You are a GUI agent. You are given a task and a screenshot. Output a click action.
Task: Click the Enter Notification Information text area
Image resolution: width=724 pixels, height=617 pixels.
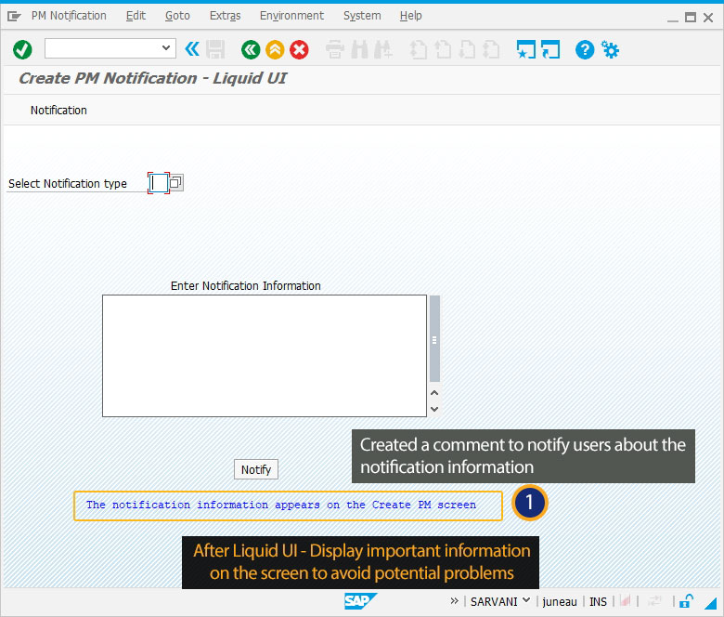[x=265, y=356]
